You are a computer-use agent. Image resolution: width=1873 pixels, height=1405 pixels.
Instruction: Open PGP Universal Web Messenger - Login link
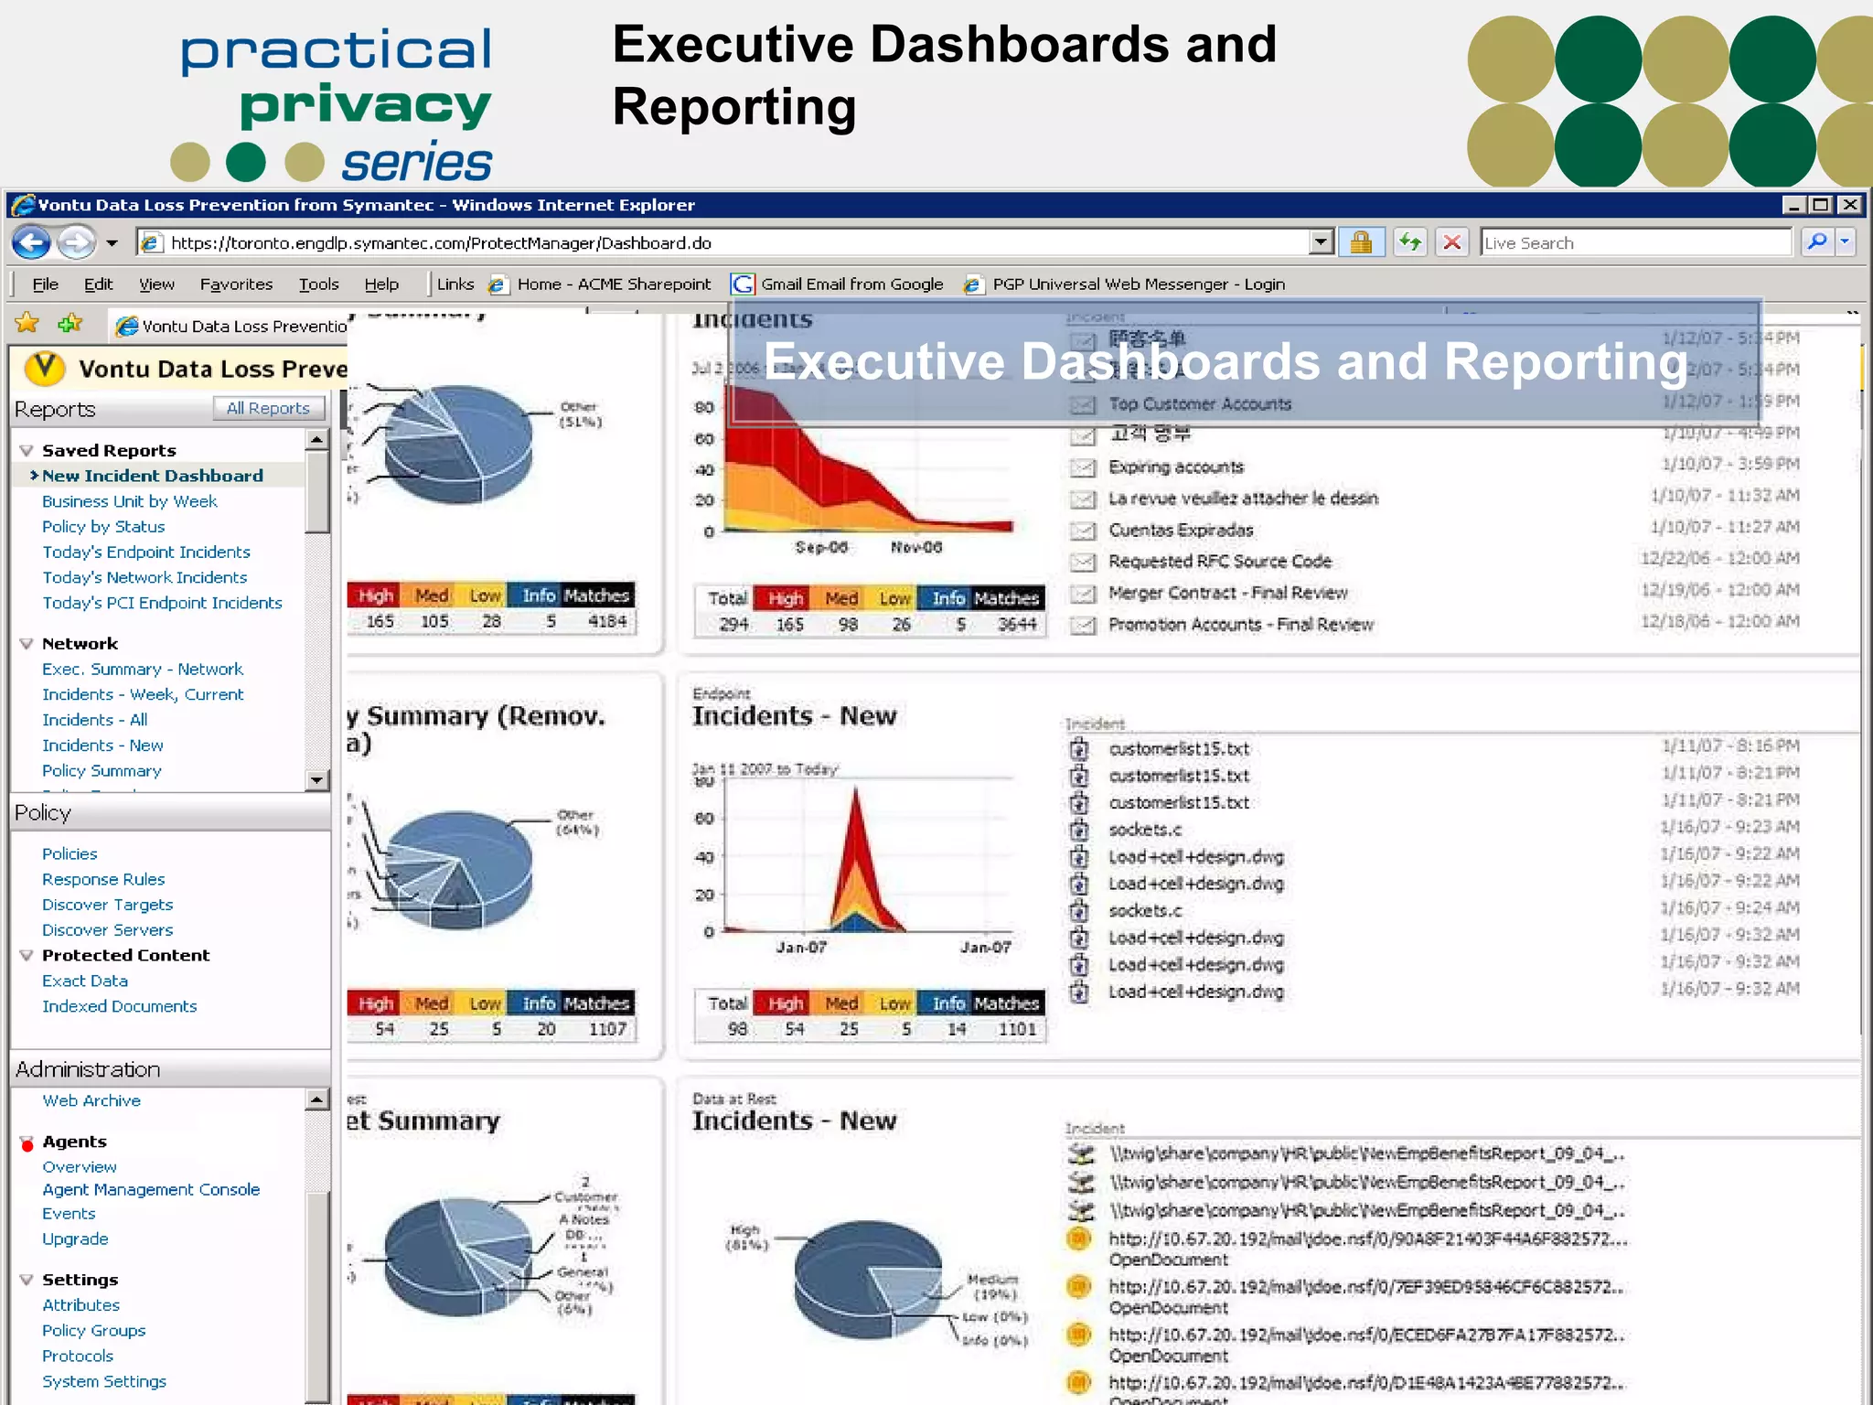[1139, 284]
